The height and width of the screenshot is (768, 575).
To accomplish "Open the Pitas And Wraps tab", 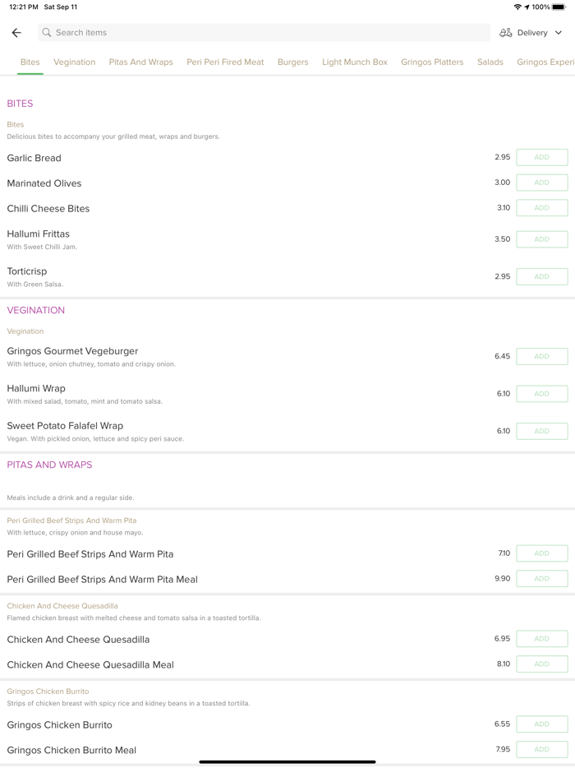I will click(x=140, y=62).
